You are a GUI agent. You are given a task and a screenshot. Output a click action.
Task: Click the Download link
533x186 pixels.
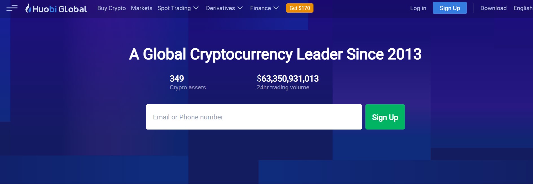[493, 8]
